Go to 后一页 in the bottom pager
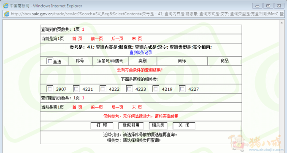Image resolution: width=287 pixels, height=153 pixels. (117, 107)
